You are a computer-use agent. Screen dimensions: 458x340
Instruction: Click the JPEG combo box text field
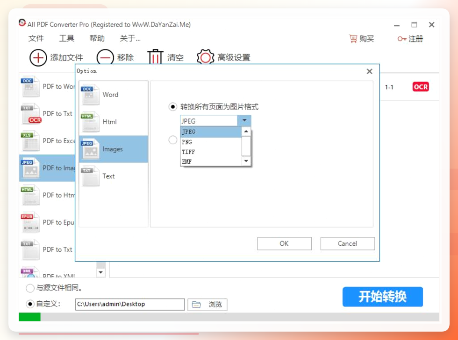click(x=209, y=121)
